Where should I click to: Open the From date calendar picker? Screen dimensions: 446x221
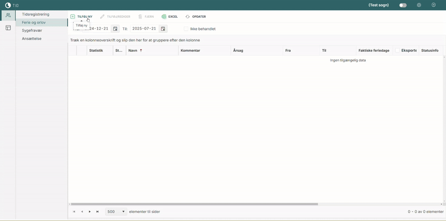pyautogui.click(x=115, y=29)
